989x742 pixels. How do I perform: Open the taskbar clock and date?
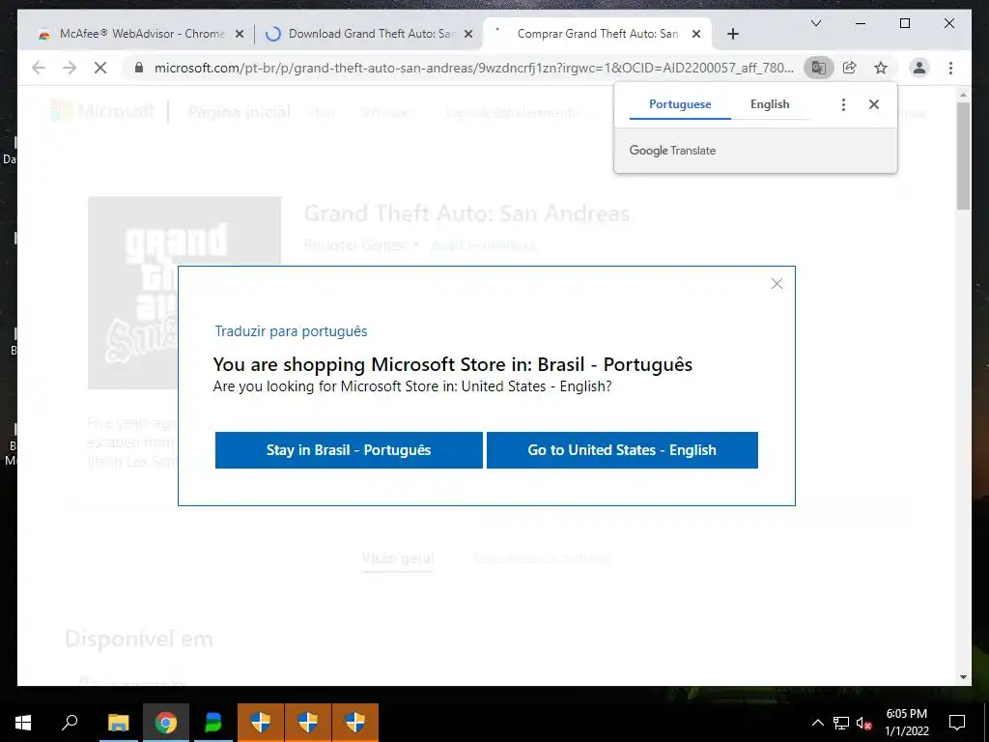tap(906, 723)
